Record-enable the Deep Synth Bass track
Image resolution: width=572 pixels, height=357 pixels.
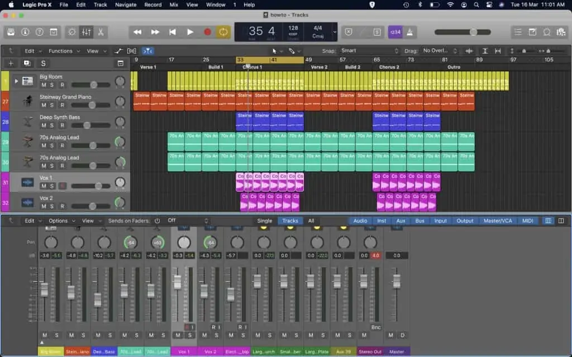pyautogui.click(x=63, y=126)
